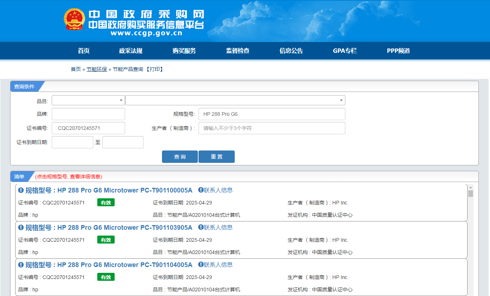Click the results list scrollbar thumb

(470, 194)
